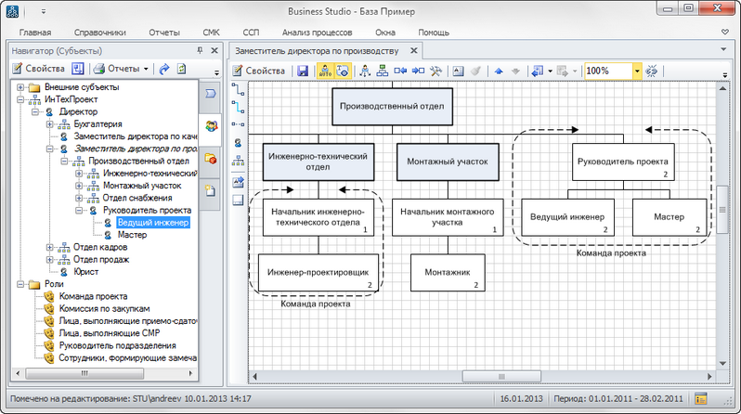This screenshot has height=414, width=741.
Task: Click the blue tree-sync icon in Navigator toolbar
Action: pos(77,69)
